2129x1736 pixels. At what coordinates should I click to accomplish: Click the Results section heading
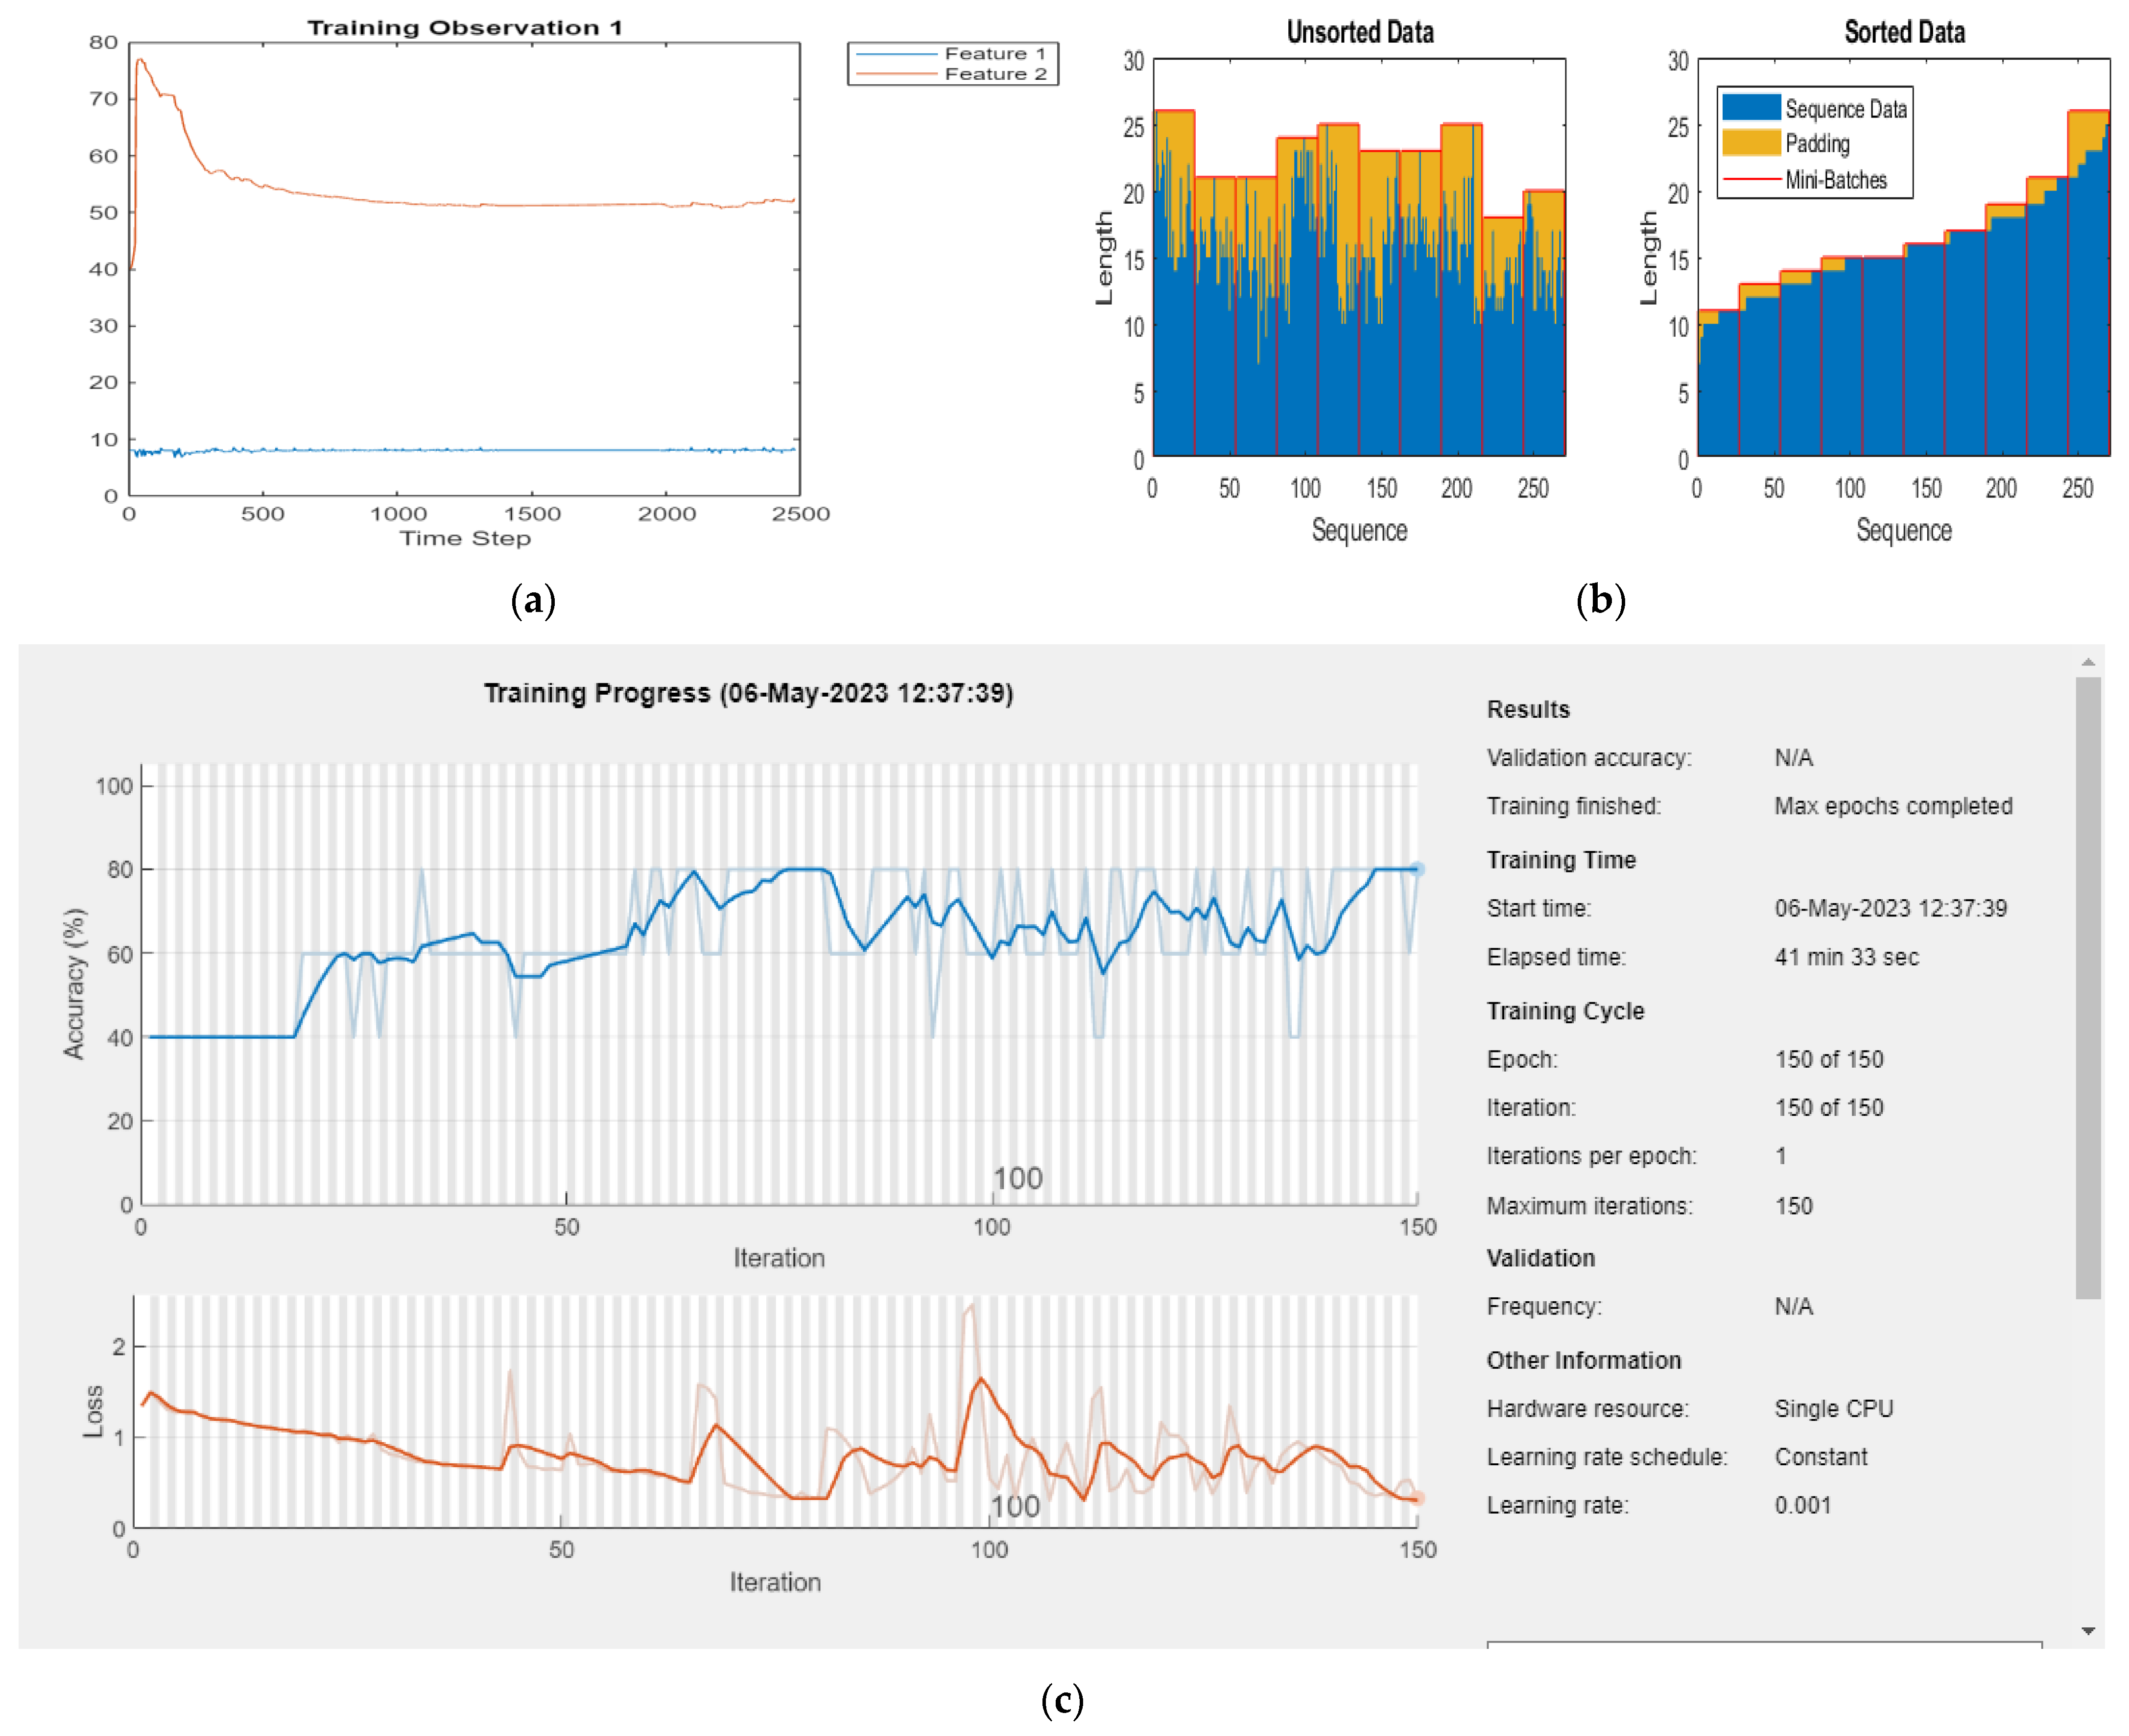[x=1528, y=709]
